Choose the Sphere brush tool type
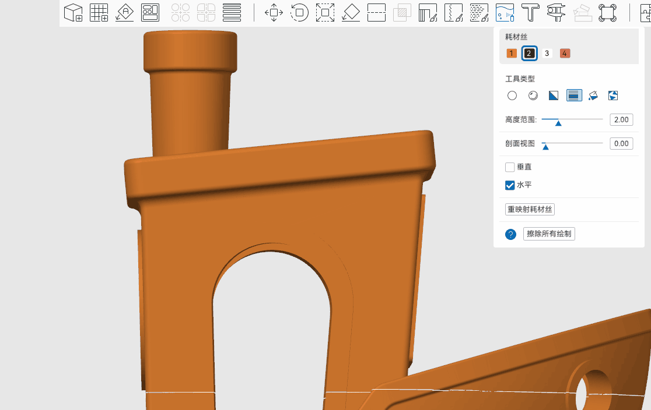The image size is (651, 410). coord(533,96)
